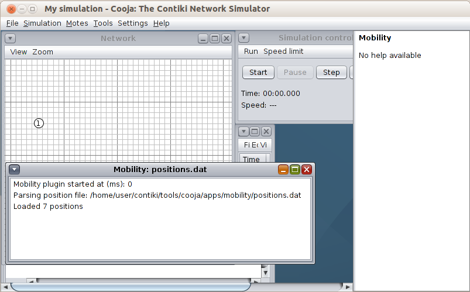470x292 pixels.
Task: Open the Simulation menu
Action: click(x=42, y=23)
